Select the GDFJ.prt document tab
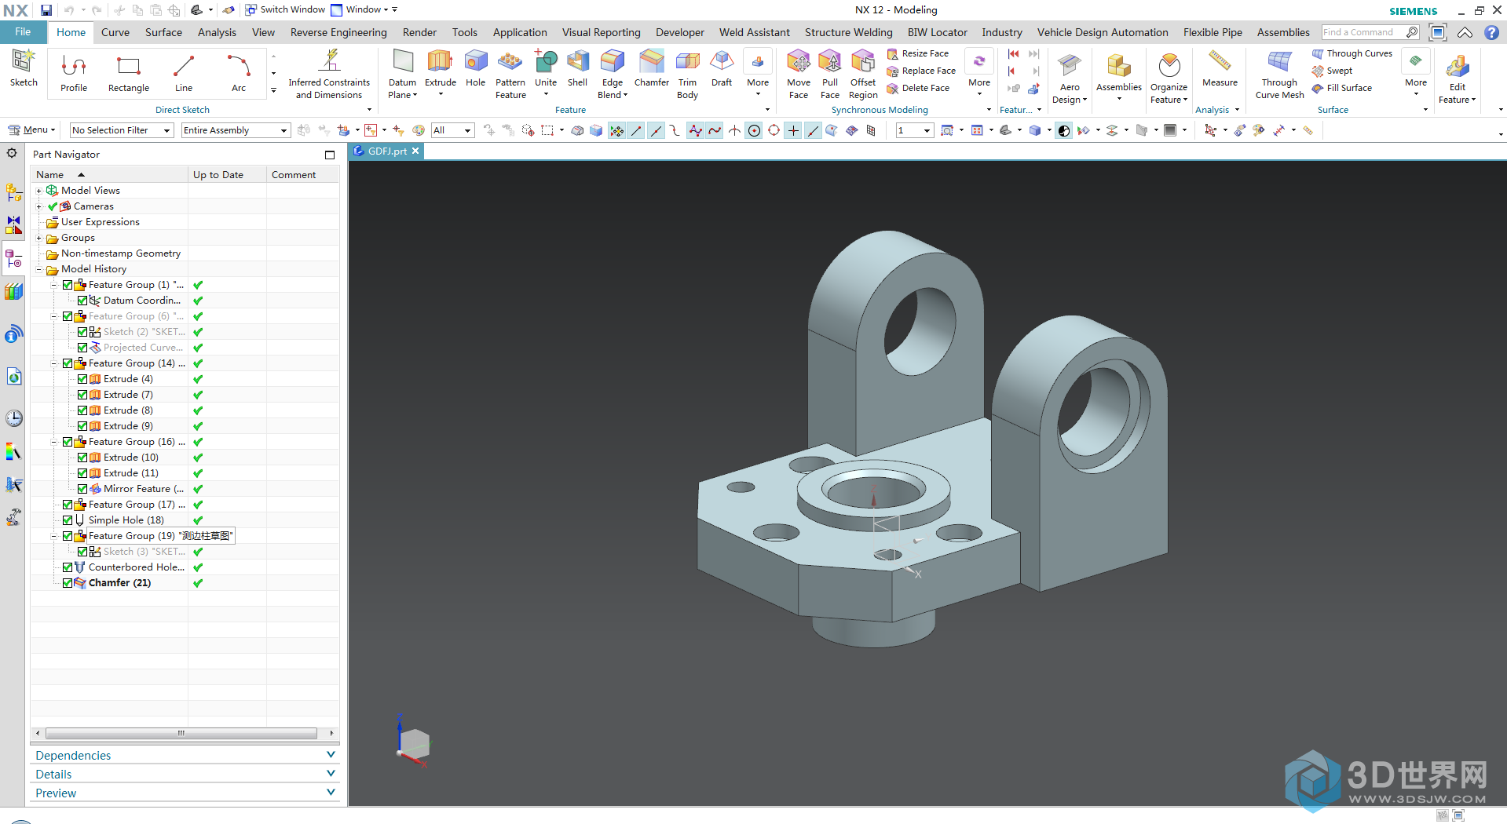 click(x=386, y=151)
